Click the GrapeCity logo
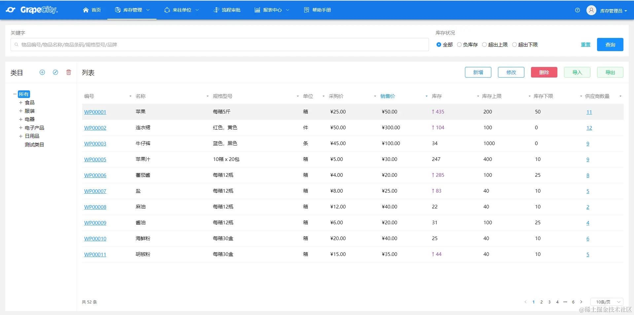The height and width of the screenshot is (315, 634). [x=32, y=10]
